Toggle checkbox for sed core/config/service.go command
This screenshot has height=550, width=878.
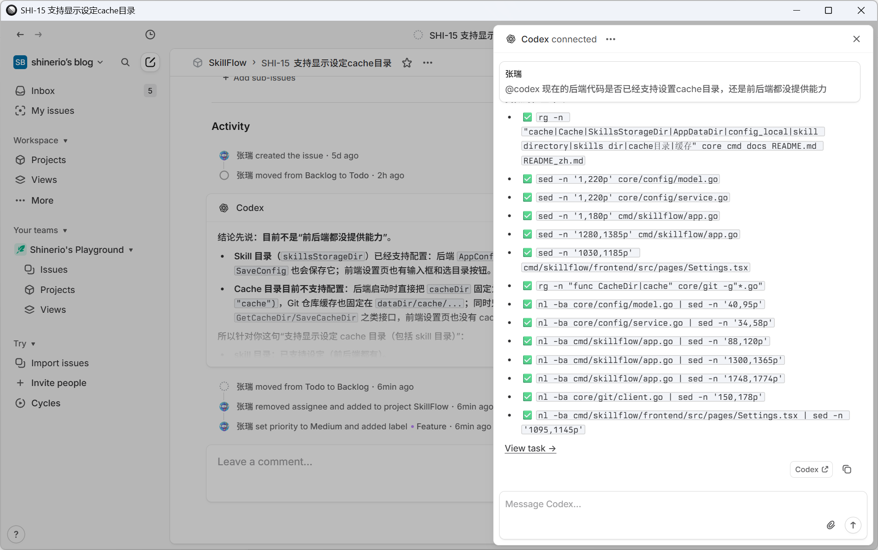pos(527,198)
